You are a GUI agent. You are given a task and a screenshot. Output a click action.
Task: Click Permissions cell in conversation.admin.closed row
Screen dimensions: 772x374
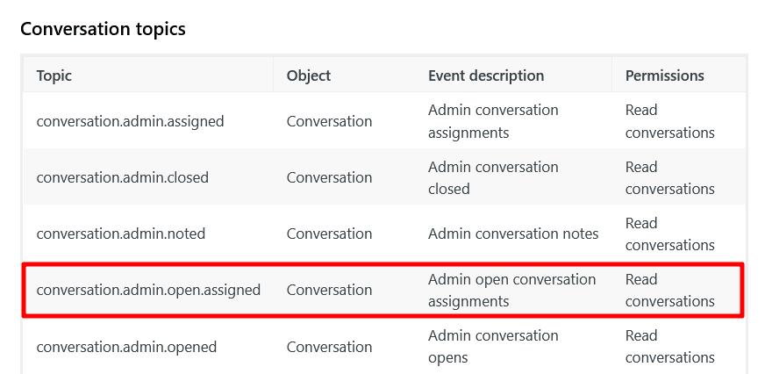coord(669,177)
